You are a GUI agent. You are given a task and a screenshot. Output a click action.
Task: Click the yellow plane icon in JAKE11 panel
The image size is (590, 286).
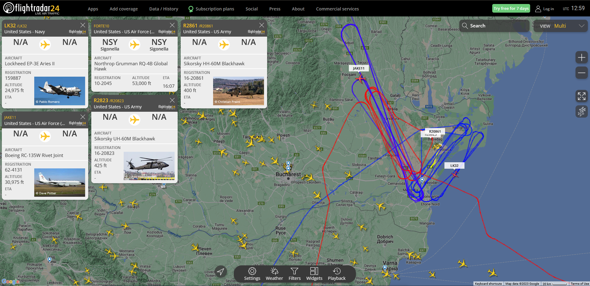point(45,136)
